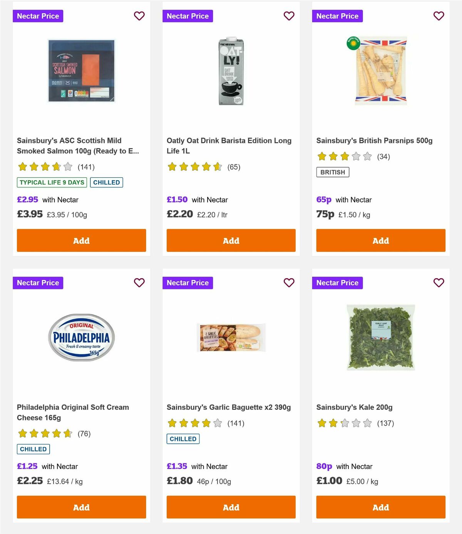The height and width of the screenshot is (534, 462).
Task: Click the heart icon on Oatly Oat Drink
Action: (289, 16)
